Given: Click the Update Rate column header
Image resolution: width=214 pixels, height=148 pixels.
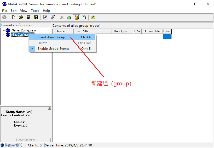Looking at the screenshot, I should point(152,31).
